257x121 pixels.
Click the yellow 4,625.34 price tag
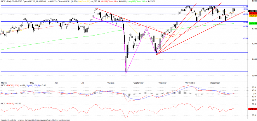pos(253,15)
